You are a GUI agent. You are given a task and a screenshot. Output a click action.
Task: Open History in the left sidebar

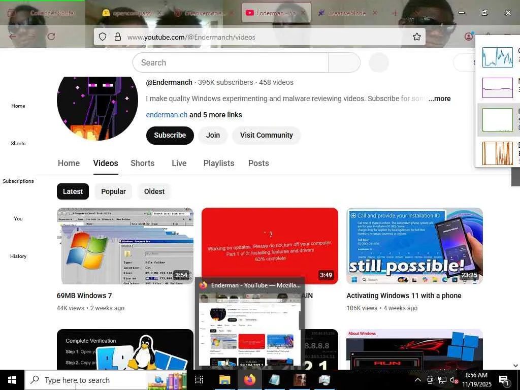click(18, 256)
